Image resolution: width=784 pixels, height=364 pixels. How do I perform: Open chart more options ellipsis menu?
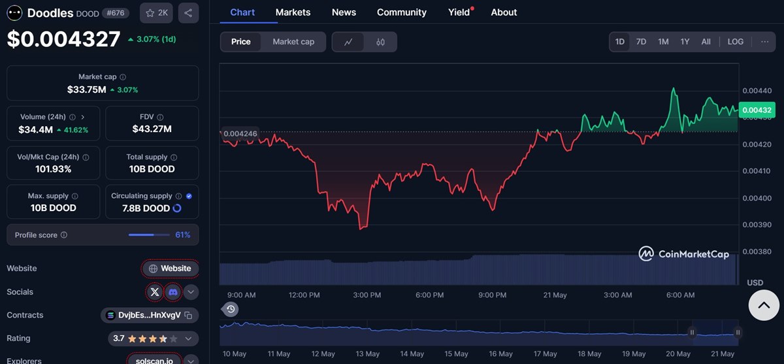click(764, 42)
